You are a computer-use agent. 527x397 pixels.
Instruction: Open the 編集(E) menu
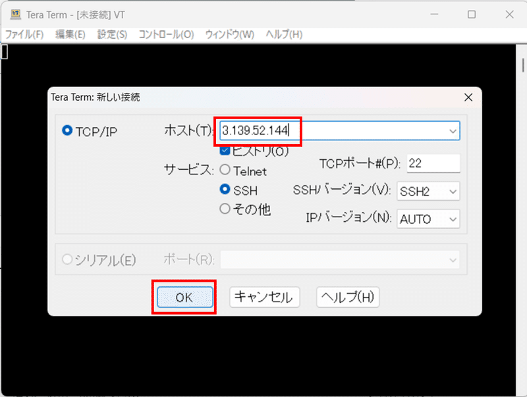70,35
